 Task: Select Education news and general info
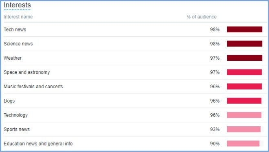click(38, 143)
